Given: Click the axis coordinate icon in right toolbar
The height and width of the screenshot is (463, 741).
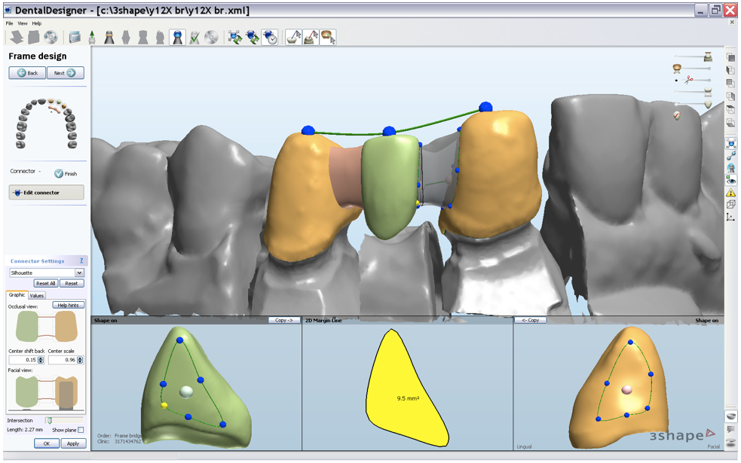Looking at the screenshot, I should (730, 217).
